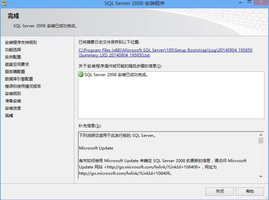Click the green success checkmark icon

81,75
